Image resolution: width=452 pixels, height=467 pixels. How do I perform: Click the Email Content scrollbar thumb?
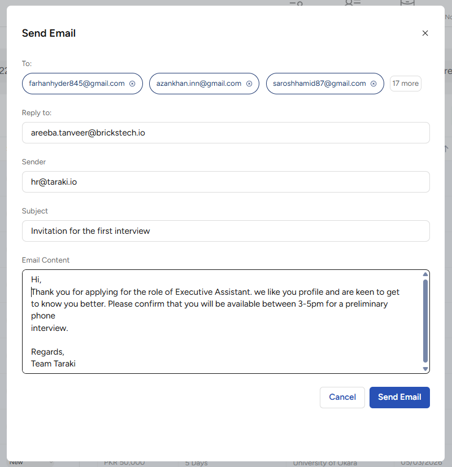[x=425, y=320]
